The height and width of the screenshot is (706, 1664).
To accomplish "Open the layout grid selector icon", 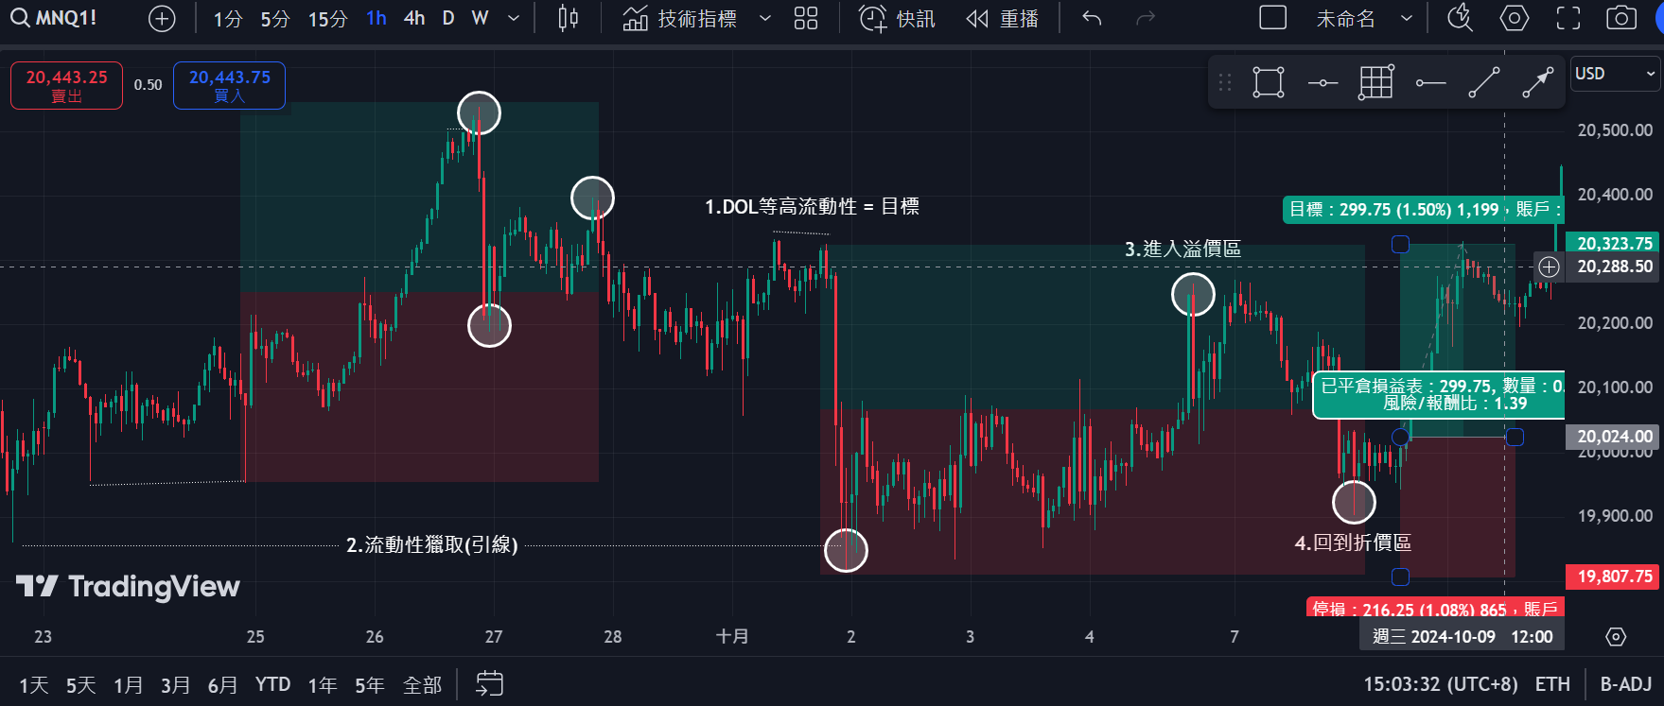I will tap(806, 18).
